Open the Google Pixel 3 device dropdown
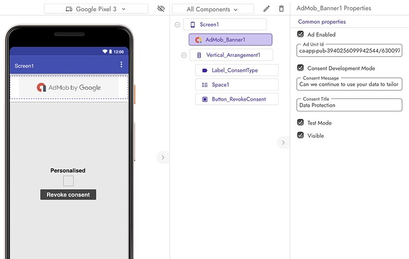This screenshot has width=409, height=259. coord(96,9)
